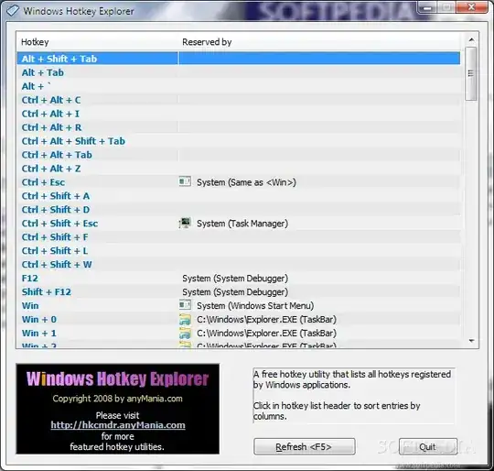Select the Ctrl + Shift + L row
Viewport: 494px width, 471px height.
pos(239,251)
